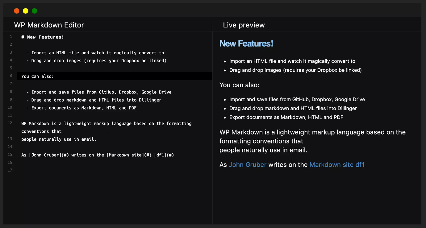Viewport: 426px width, 228px height.
Task: Click 'people naturally use in email.' editor line
Action: pos(59,139)
